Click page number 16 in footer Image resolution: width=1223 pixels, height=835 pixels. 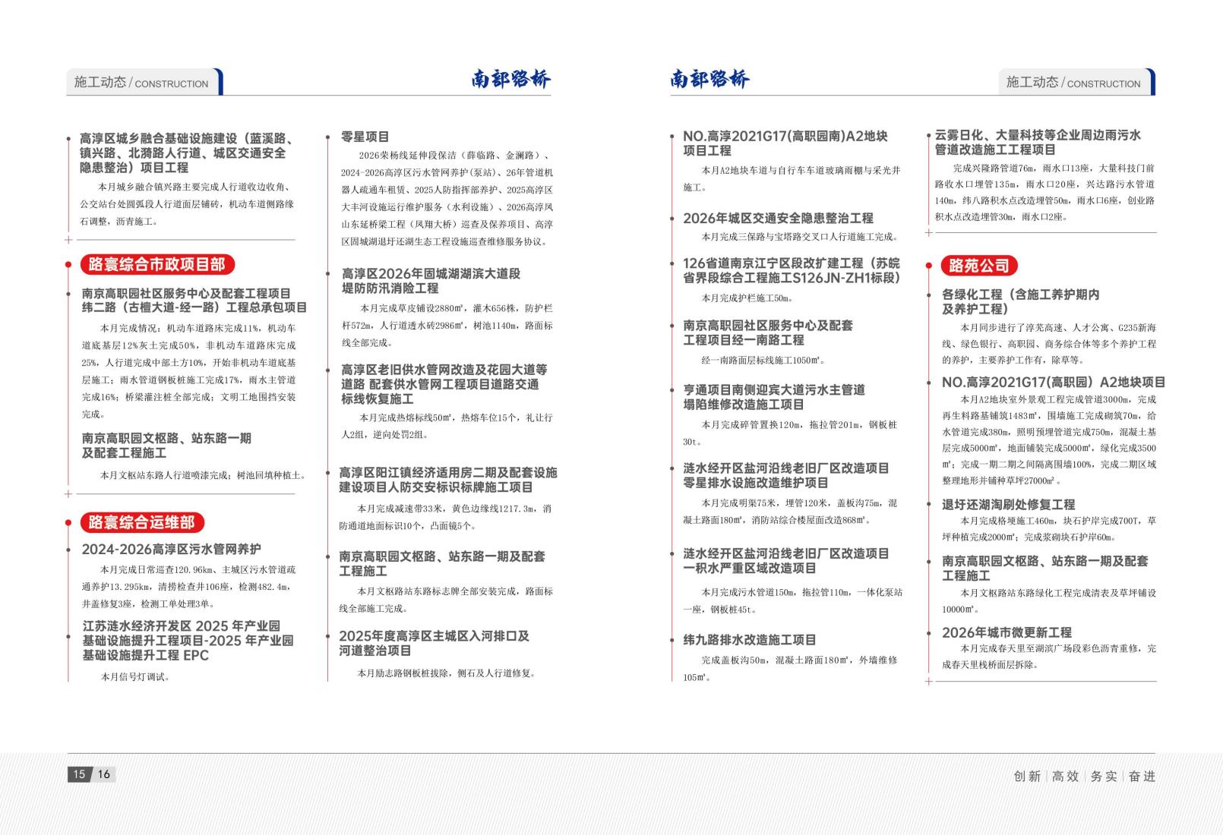coord(104,774)
